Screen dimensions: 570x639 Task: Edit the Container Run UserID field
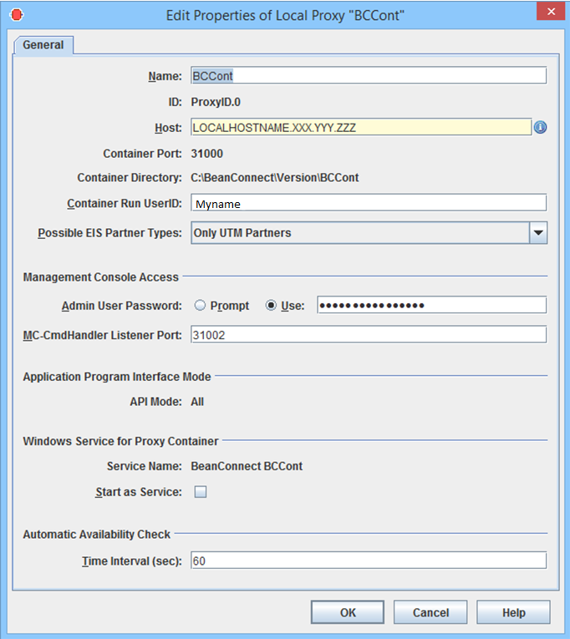point(368,203)
